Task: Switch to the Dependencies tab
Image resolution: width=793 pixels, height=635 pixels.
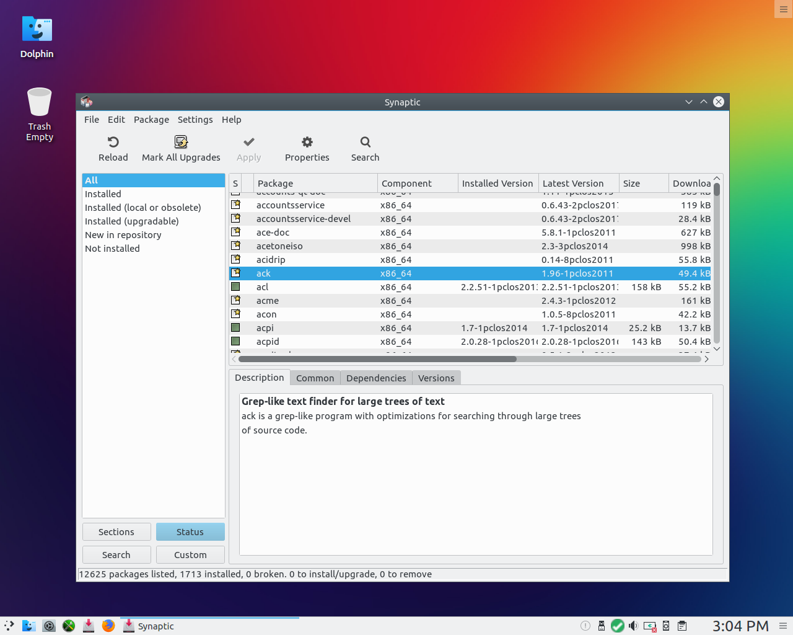Action: point(376,378)
